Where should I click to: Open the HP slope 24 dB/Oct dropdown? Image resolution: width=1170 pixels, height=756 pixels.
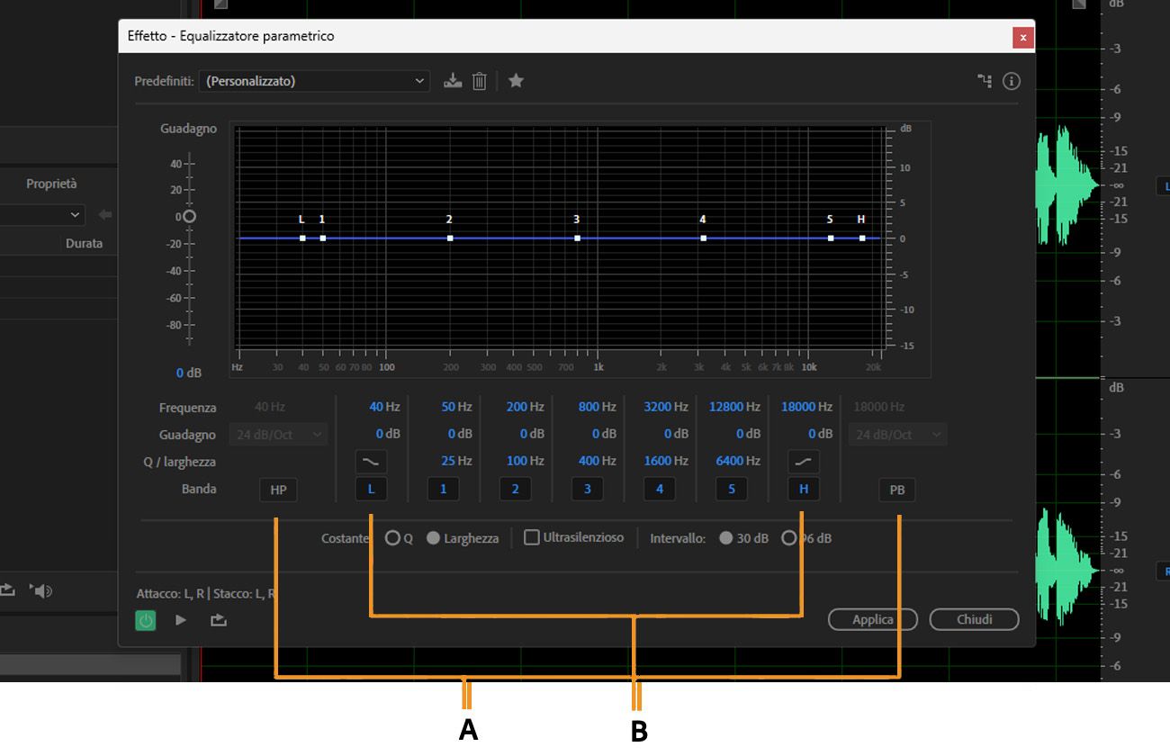click(x=279, y=434)
